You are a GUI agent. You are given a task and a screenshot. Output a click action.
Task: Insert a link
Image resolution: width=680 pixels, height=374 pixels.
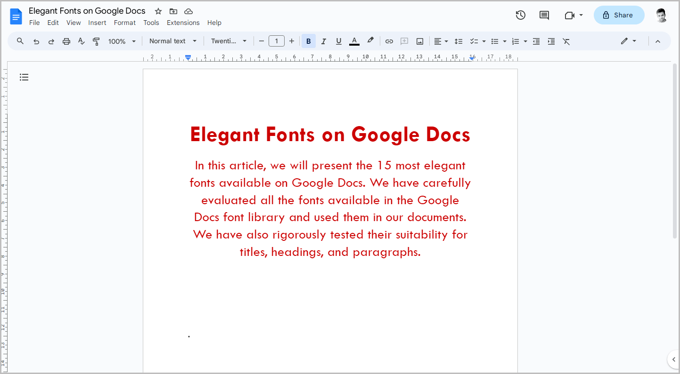pyautogui.click(x=389, y=41)
